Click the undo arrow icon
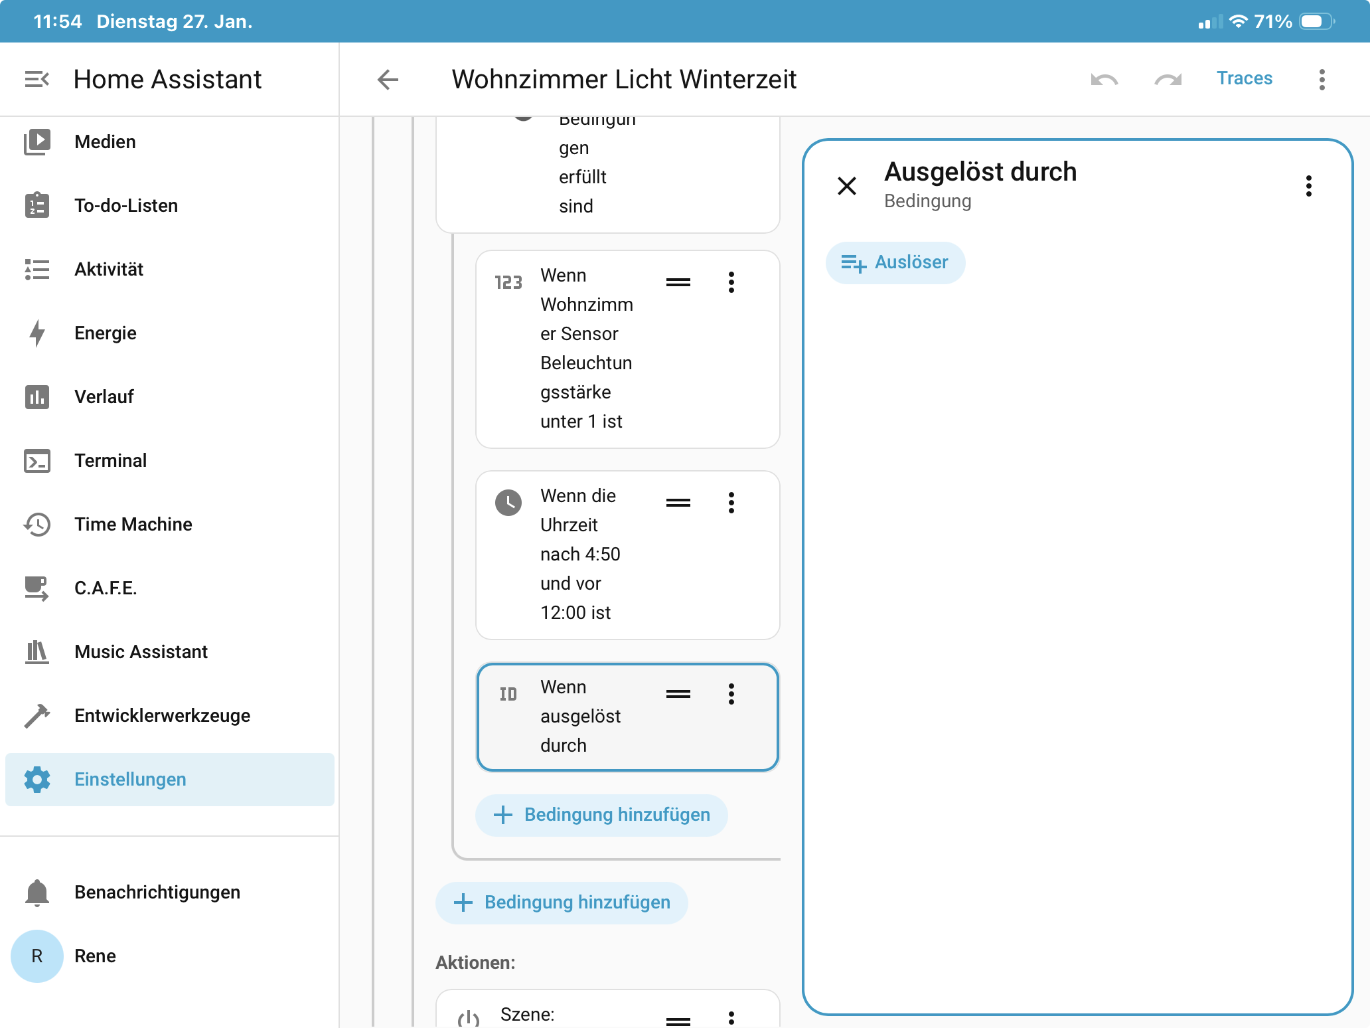 pyautogui.click(x=1104, y=80)
